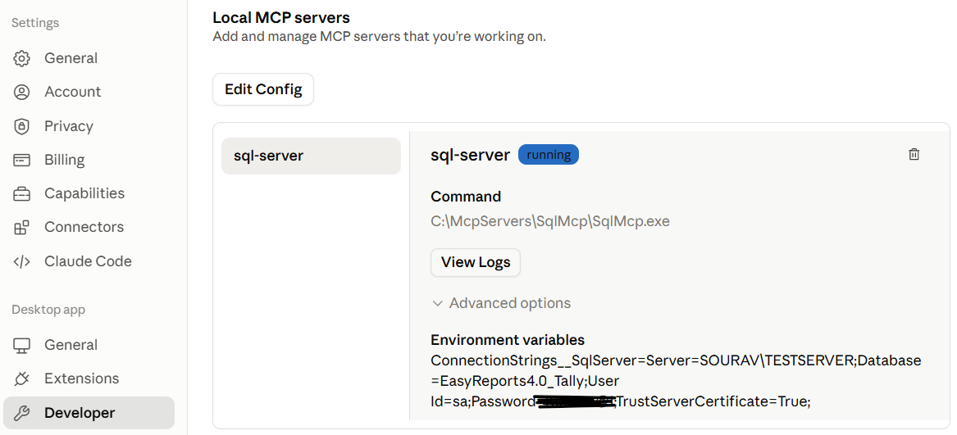957x435 pixels.
Task: Click the sql-server title in details pane
Action: (x=470, y=155)
